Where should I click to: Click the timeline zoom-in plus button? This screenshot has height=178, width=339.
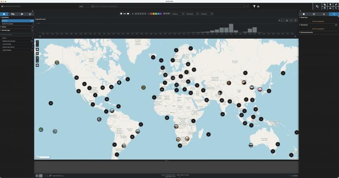279,20
